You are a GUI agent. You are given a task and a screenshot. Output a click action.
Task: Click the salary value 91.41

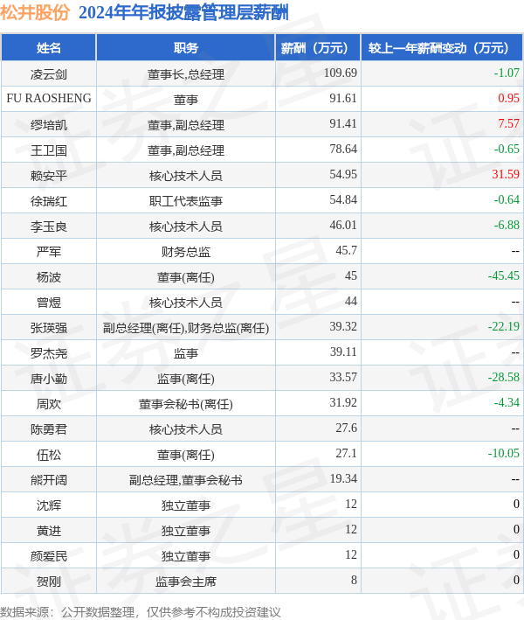point(343,123)
